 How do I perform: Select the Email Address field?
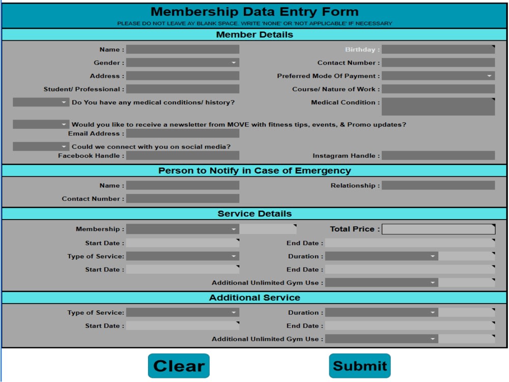pyautogui.click(x=183, y=133)
